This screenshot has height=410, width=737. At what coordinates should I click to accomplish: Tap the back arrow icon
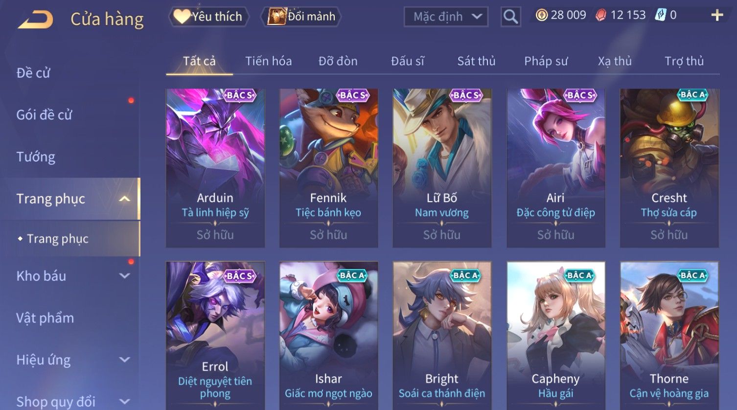pyautogui.click(x=36, y=20)
